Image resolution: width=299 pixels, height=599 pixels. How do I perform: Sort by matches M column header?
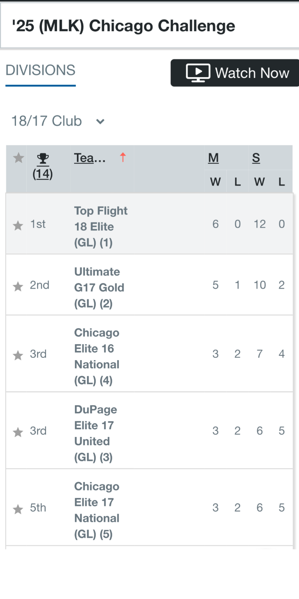coord(213,158)
